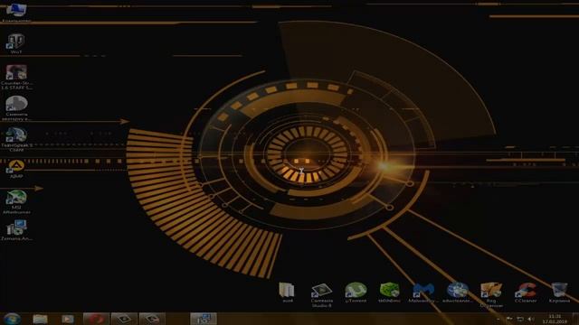Viewport: 579px width, 325px height.
Task: Open the AIMP player shortcut
Action: [16, 170]
